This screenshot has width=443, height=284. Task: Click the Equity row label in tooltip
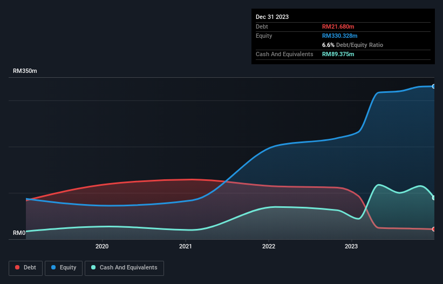[x=264, y=36]
